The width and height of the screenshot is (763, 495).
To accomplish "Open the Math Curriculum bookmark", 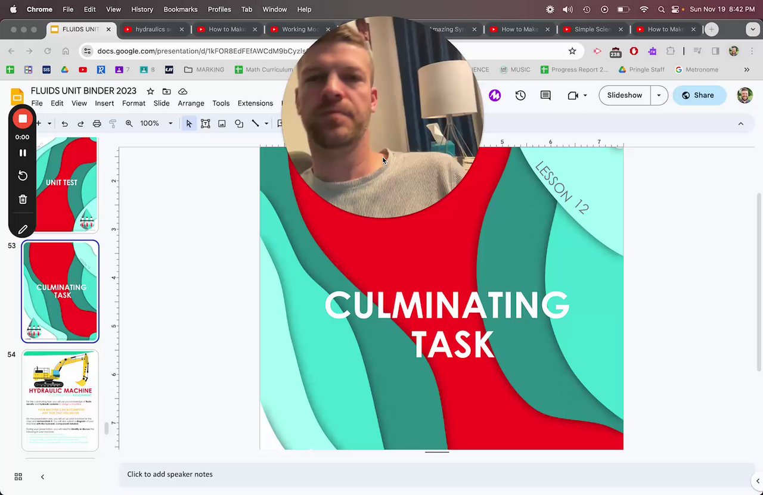I will tap(263, 70).
